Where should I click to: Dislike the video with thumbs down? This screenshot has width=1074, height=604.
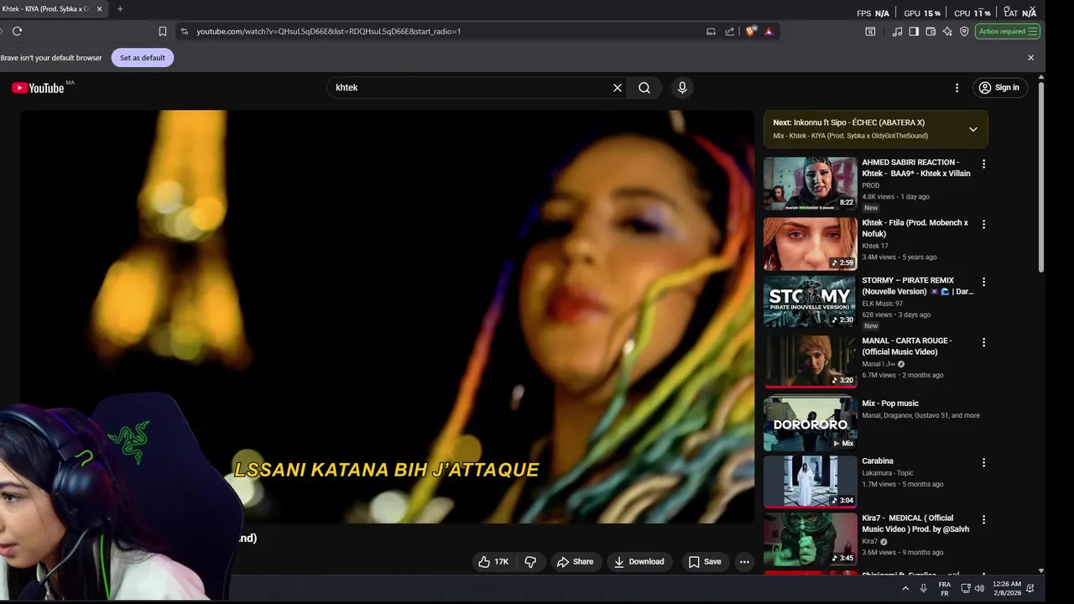530,562
